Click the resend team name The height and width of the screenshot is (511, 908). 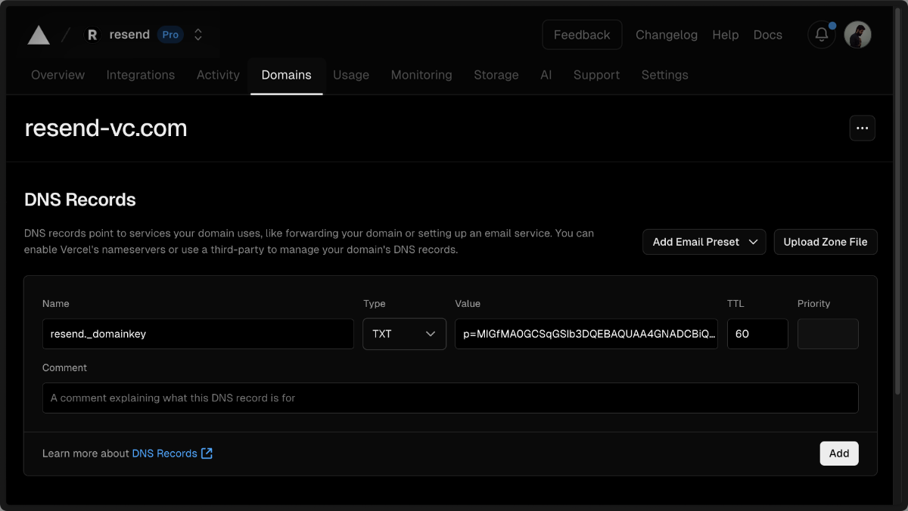coord(129,35)
